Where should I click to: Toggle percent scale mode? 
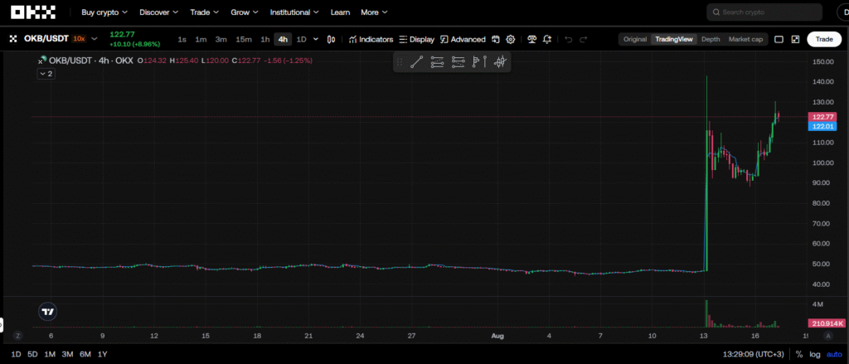coord(799,354)
